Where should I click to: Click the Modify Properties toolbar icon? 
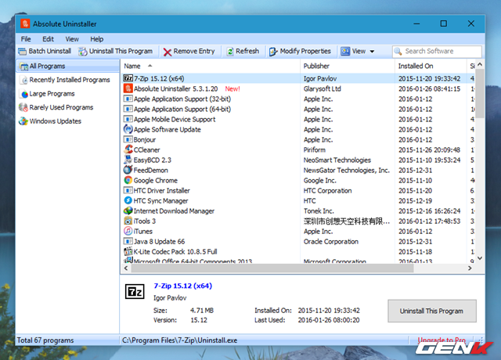273,52
